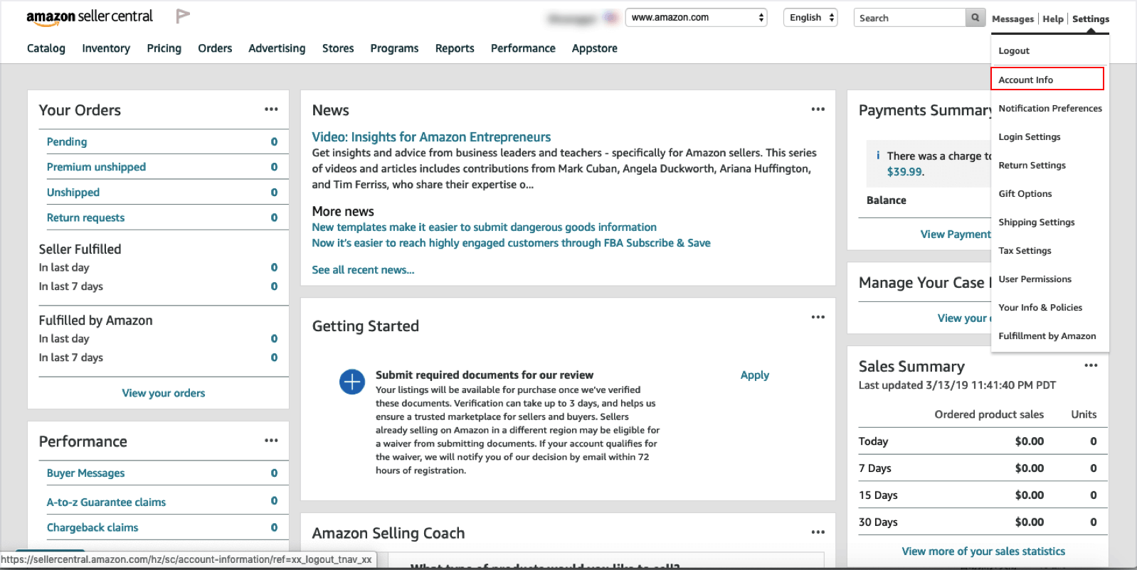
Task: Open Your Orders widget options menu
Action: [x=271, y=109]
